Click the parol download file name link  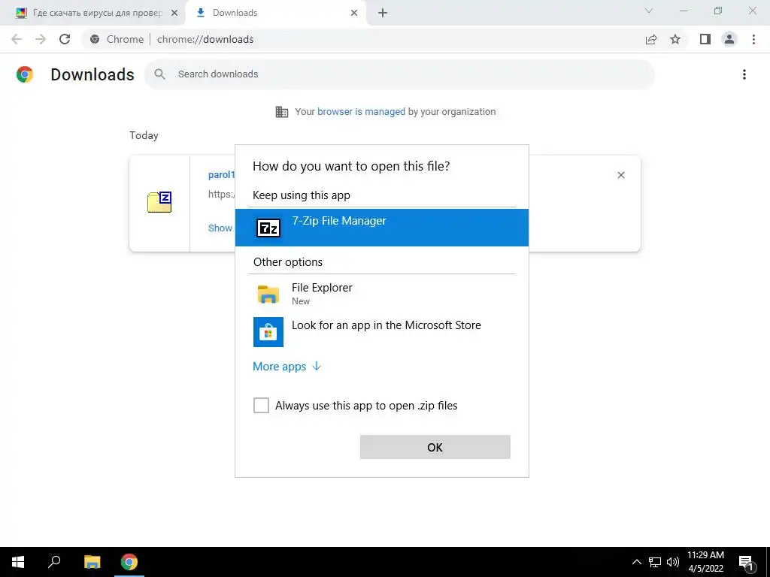(x=222, y=174)
